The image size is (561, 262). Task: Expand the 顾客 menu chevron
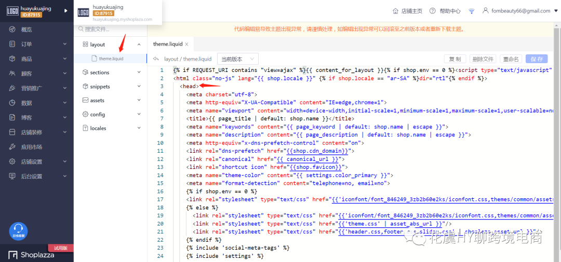click(65, 74)
